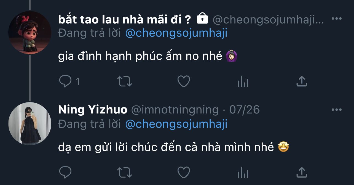View analytics of the first tweet
The height and width of the screenshot is (185, 354).
[x=243, y=81]
